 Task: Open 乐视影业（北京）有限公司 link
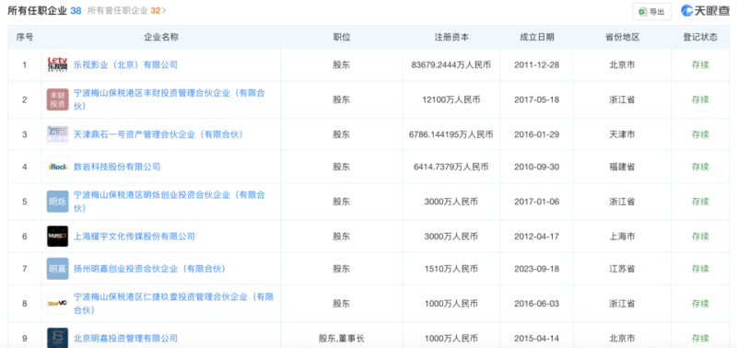[x=126, y=64]
